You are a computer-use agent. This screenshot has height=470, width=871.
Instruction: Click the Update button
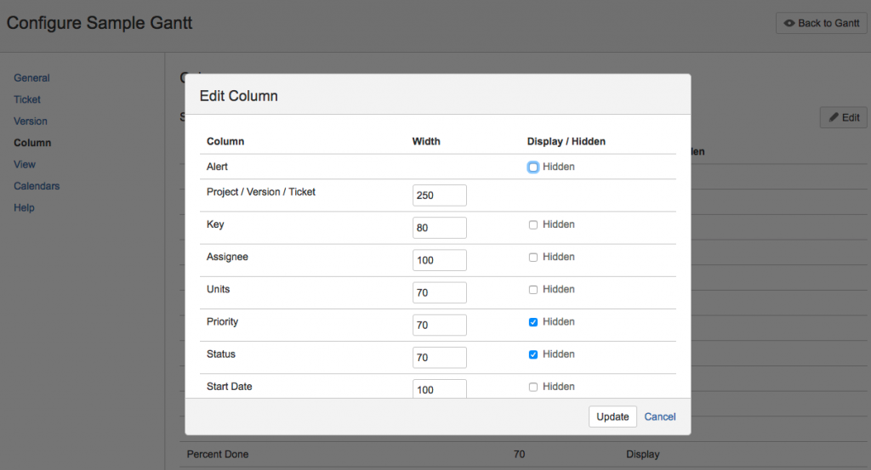612,416
